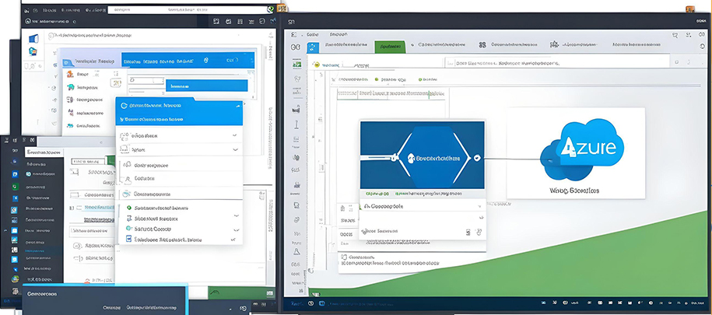Click the green round icon at top-left window's right edge

270,9
